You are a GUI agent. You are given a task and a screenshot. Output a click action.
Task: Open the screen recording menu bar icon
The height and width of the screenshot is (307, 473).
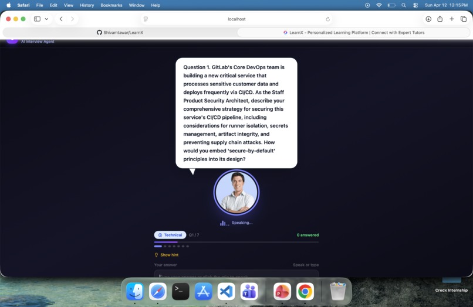pos(367,5)
